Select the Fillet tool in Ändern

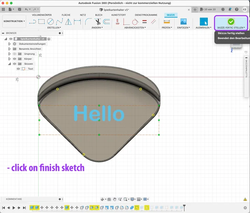coord(88,22)
